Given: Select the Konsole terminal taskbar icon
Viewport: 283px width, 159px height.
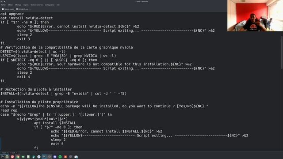Looking at the screenshot, I should coord(44,157).
